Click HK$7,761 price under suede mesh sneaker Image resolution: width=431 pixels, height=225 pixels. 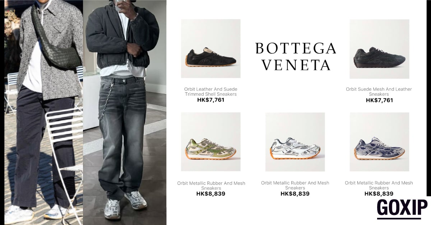pos(379,100)
